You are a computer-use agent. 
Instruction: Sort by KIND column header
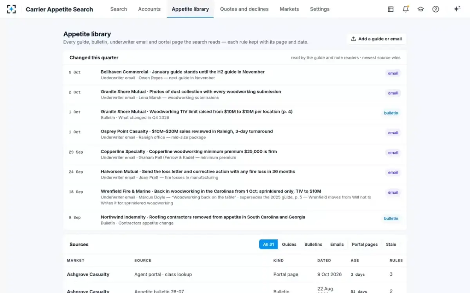(x=278, y=261)
